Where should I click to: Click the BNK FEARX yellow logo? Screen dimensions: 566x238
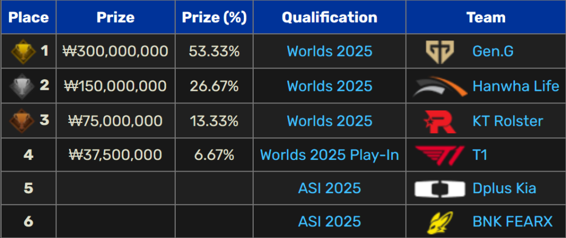(439, 223)
